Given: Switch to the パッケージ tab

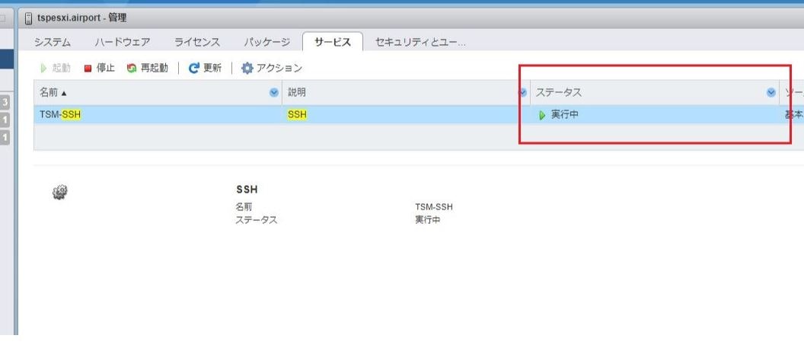Looking at the screenshot, I should coord(266,42).
